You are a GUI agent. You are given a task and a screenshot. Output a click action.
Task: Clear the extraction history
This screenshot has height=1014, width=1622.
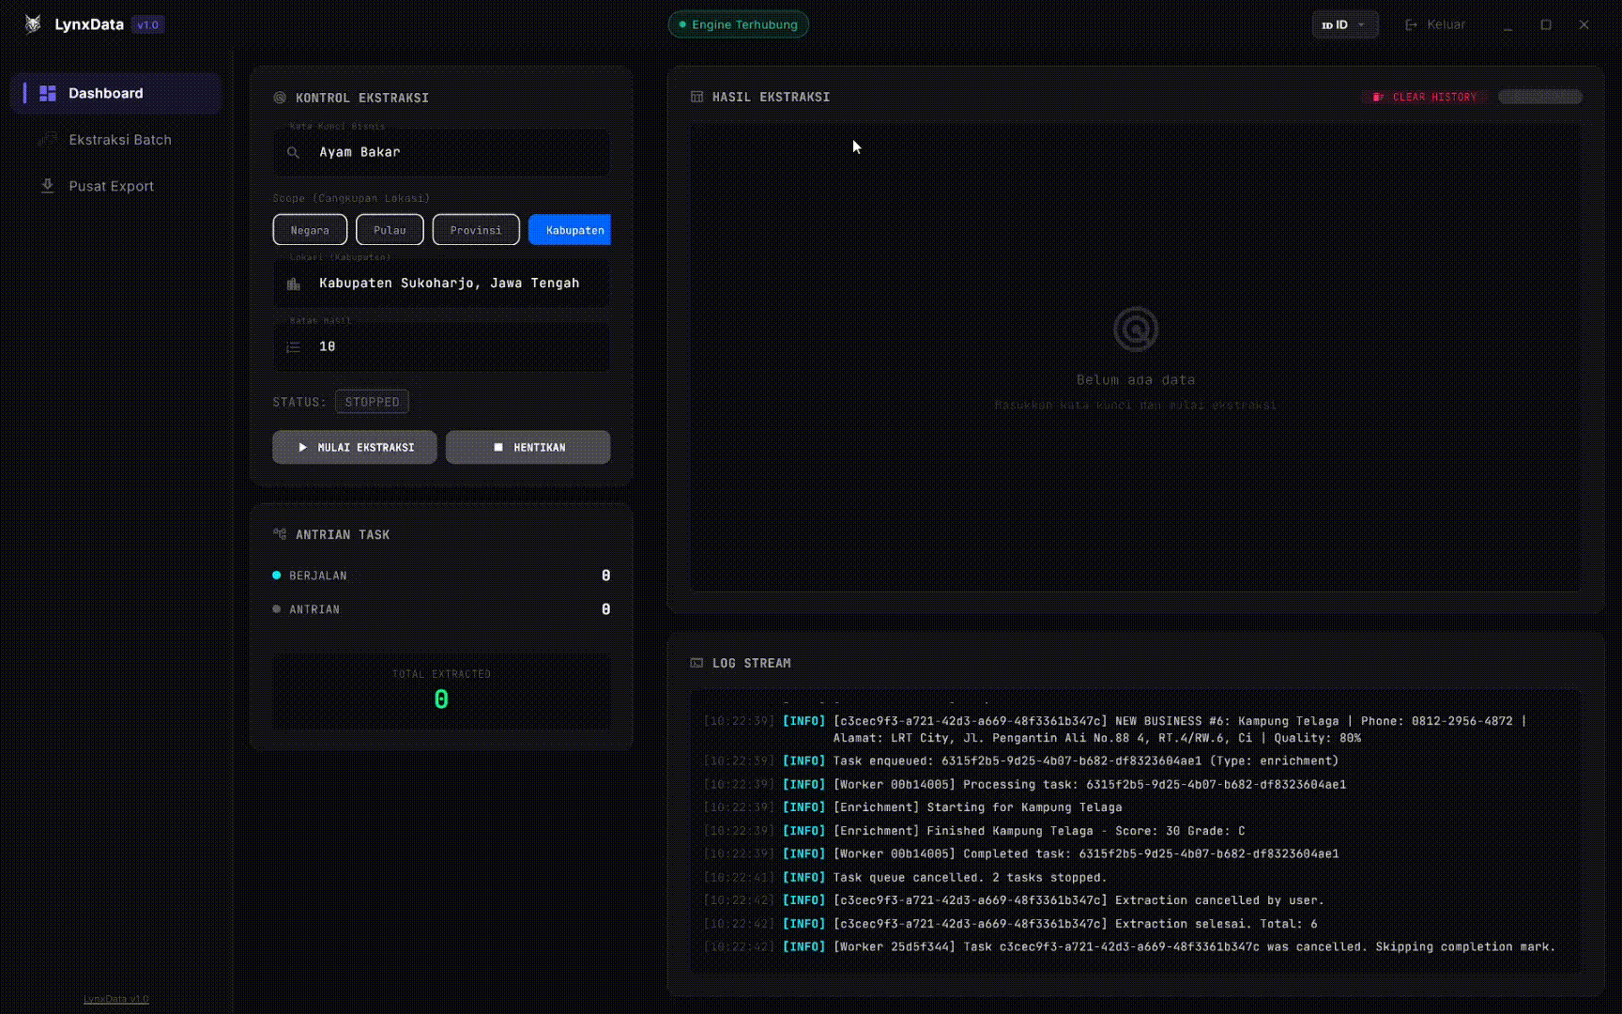[1425, 97]
